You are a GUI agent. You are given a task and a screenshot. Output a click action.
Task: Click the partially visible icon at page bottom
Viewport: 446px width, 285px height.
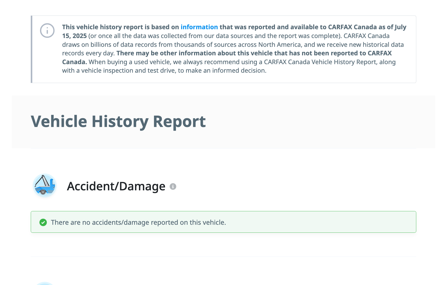(45, 283)
